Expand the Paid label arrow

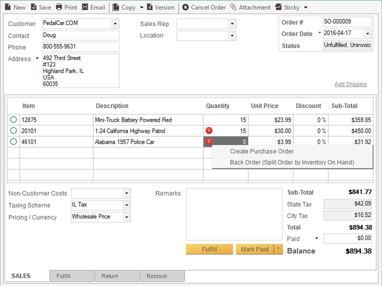coord(317,238)
